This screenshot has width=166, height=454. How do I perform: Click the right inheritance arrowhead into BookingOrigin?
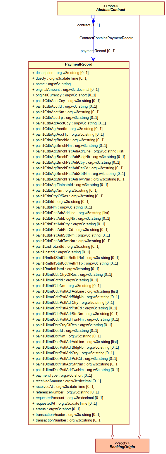coord(139,437)
